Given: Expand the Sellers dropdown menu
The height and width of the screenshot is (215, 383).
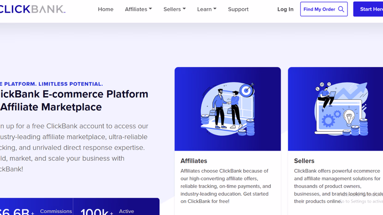Looking at the screenshot, I should (174, 9).
